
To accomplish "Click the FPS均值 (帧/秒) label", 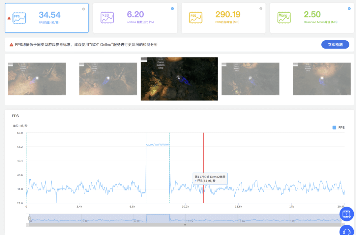I will tap(49, 22).
